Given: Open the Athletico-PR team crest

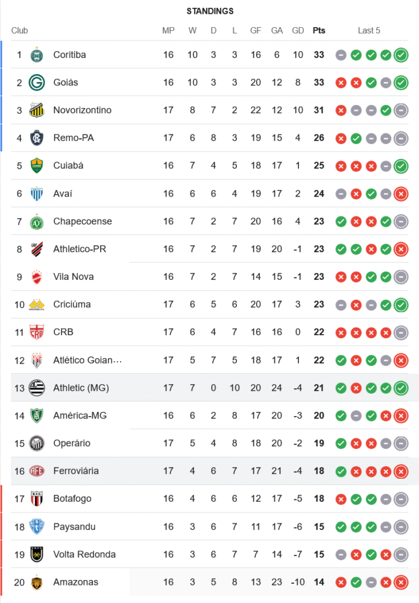Looking at the screenshot, I should (x=37, y=249).
